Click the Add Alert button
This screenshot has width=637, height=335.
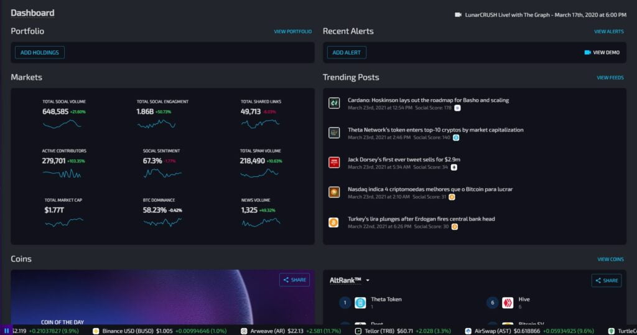(346, 52)
